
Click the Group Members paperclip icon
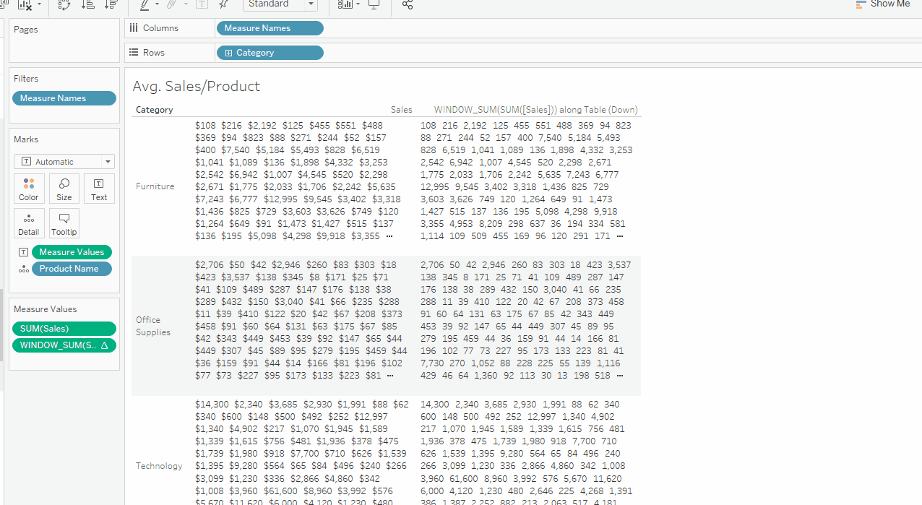172,4
